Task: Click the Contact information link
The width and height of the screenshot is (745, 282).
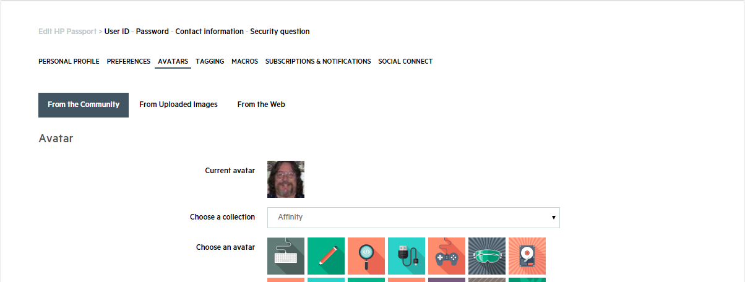Action: (209, 31)
